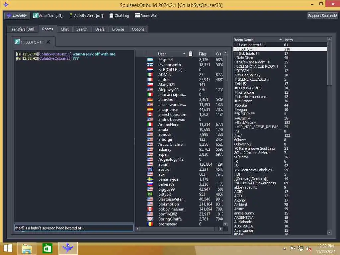Click the user list scroll-down arrow
340x255 pixels.
coord(225,224)
